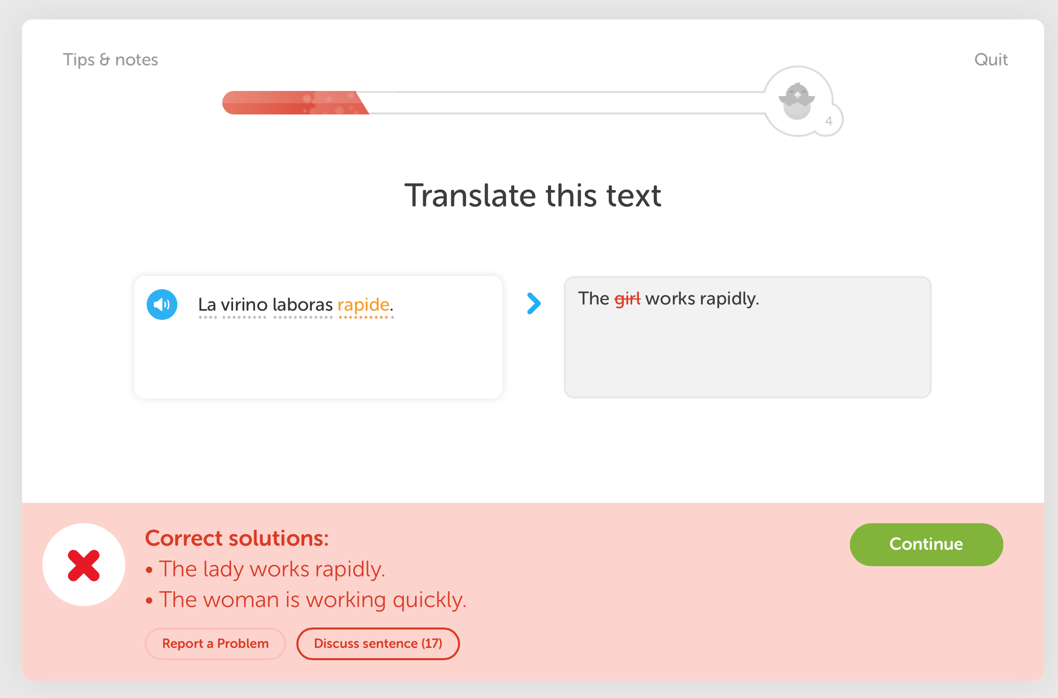Click the red X incorrect-answer icon

84,565
